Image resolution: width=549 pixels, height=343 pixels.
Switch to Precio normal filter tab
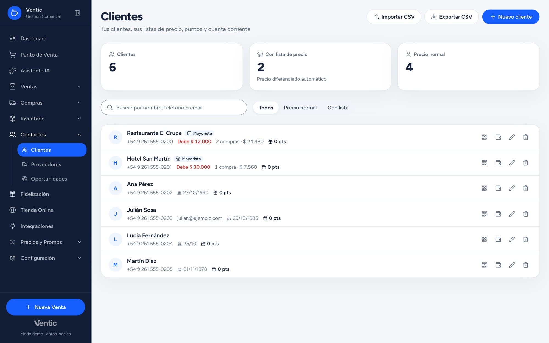click(x=300, y=108)
